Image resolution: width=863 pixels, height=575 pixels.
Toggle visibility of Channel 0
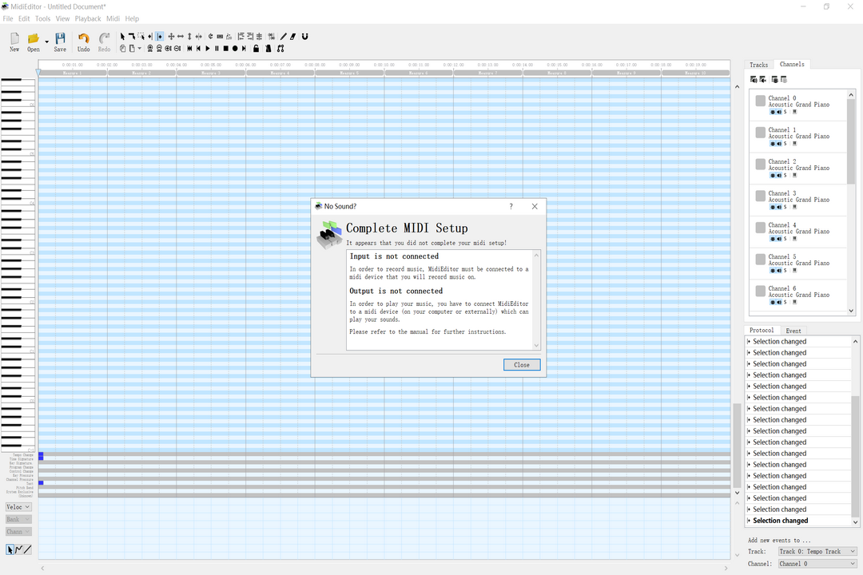pyautogui.click(x=774, y=112)
